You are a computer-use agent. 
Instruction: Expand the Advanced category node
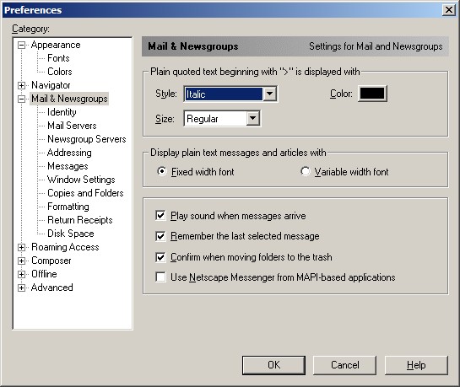[21, 288]
